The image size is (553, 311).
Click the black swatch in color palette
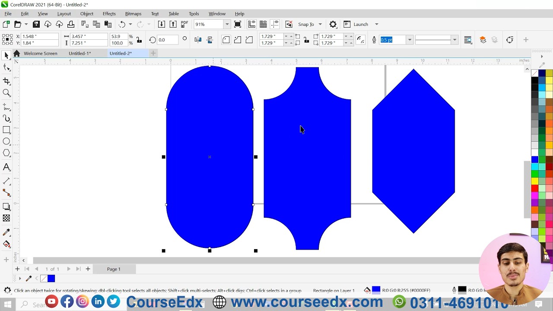pos(535,80)
